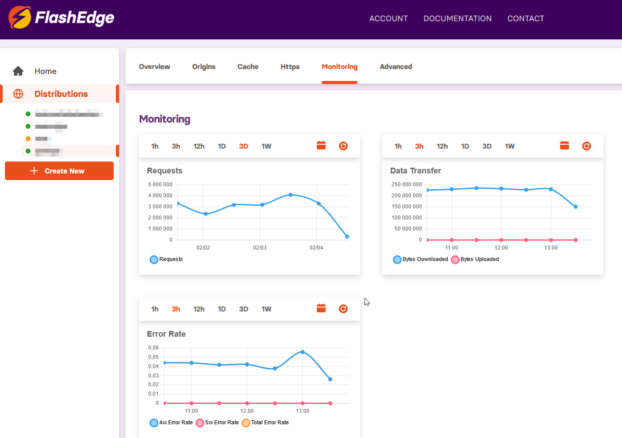Viewport: 622px width, 438px height.
Task: Click the Distributions globe icon
Action: click(x=18, y=94)
